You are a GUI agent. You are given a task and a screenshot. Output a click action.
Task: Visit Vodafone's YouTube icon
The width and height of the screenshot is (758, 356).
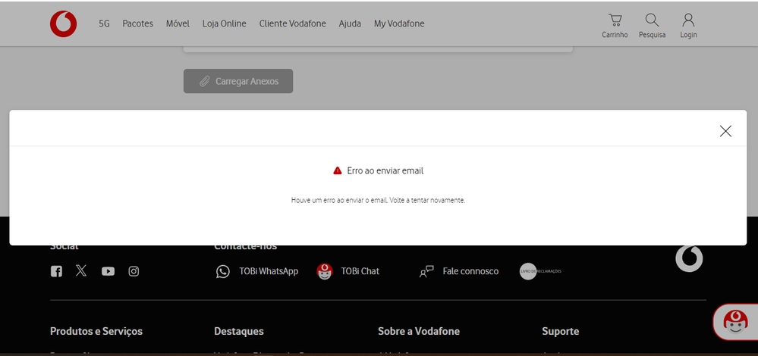tap(108, 271)
